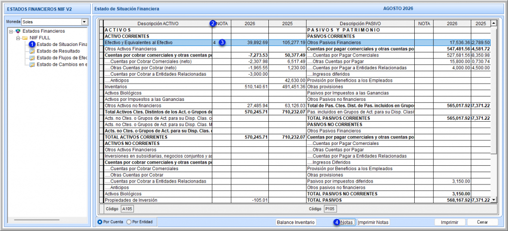Click the 510,140.61 inventory value
The image size is (508, 231).
pos(250,87)
